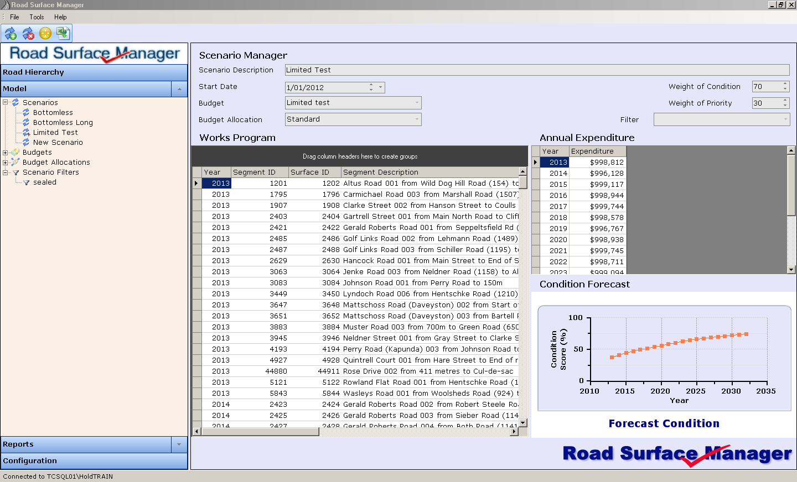Click the group-by drag column header area
The image size is (797, 482).
(360, 156)
